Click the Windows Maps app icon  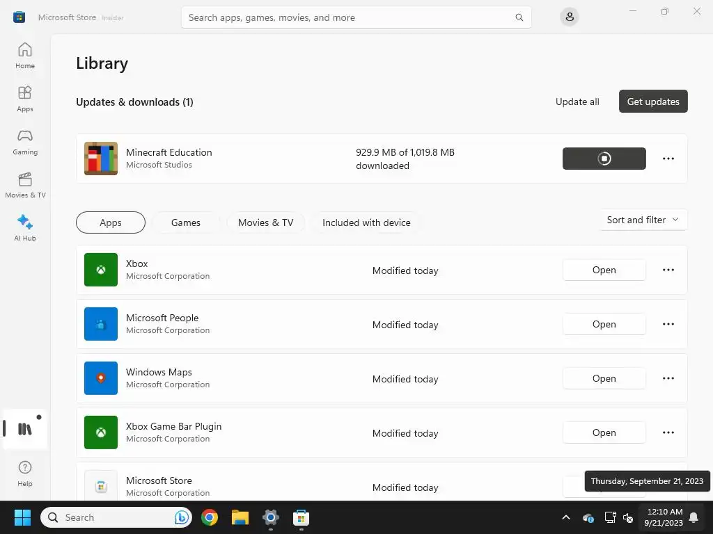101,378
